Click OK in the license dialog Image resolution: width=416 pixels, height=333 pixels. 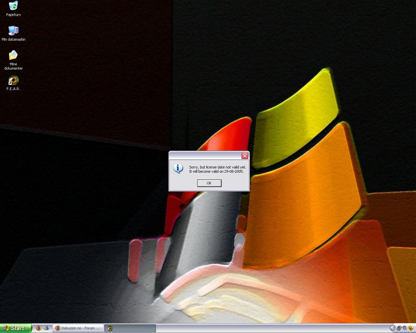tap(209, 183)
